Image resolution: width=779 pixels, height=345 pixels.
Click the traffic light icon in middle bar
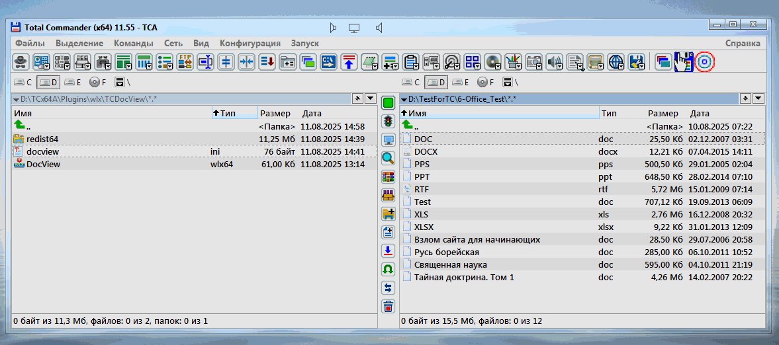point(389,121)
